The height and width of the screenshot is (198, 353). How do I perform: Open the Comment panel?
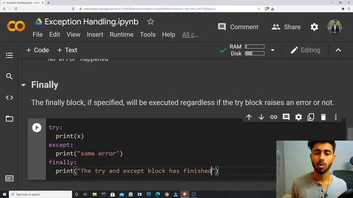(x=238, y=27)
